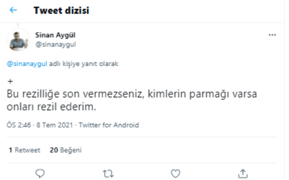Open the three-dot more options menu

click(273, 35)
